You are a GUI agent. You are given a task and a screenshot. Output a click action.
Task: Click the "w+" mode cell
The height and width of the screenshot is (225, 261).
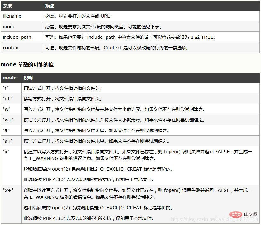click(8, 120)
